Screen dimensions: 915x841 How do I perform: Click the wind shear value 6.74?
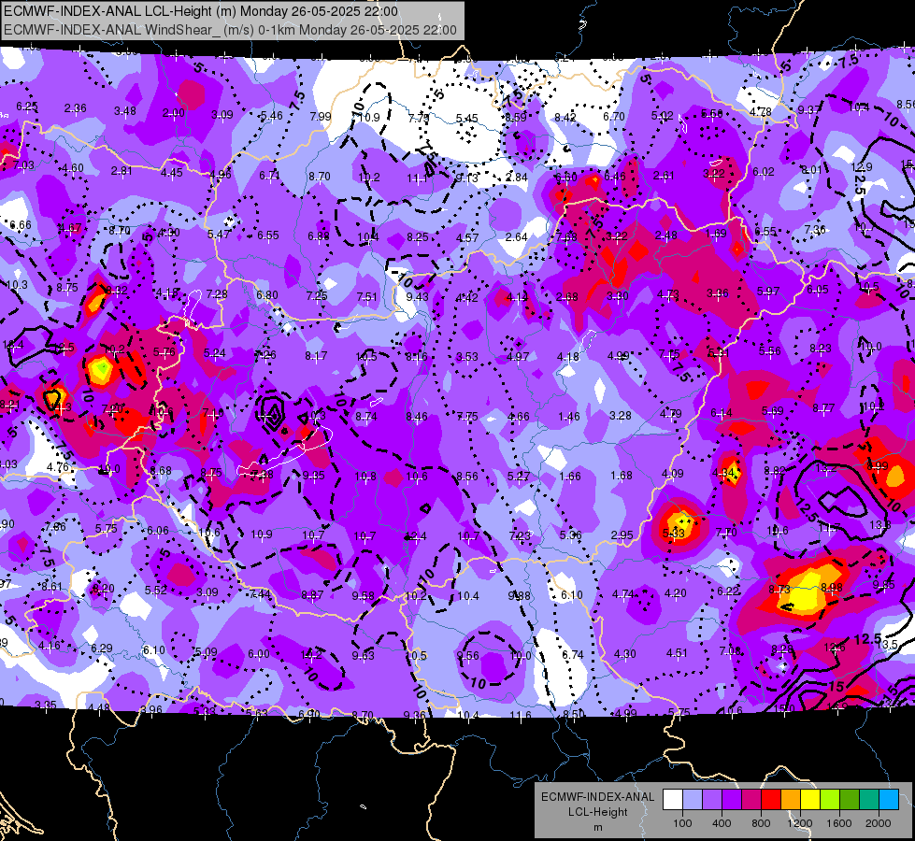pyautogui.click(x=573, y=655)
